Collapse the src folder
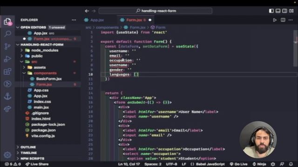The image size is (298, 167). pyautogui.click(x=34, y=62)
